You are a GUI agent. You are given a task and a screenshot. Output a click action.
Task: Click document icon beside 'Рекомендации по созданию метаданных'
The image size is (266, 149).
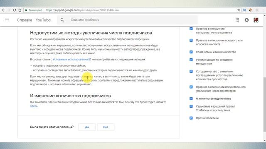pos(191,60)
